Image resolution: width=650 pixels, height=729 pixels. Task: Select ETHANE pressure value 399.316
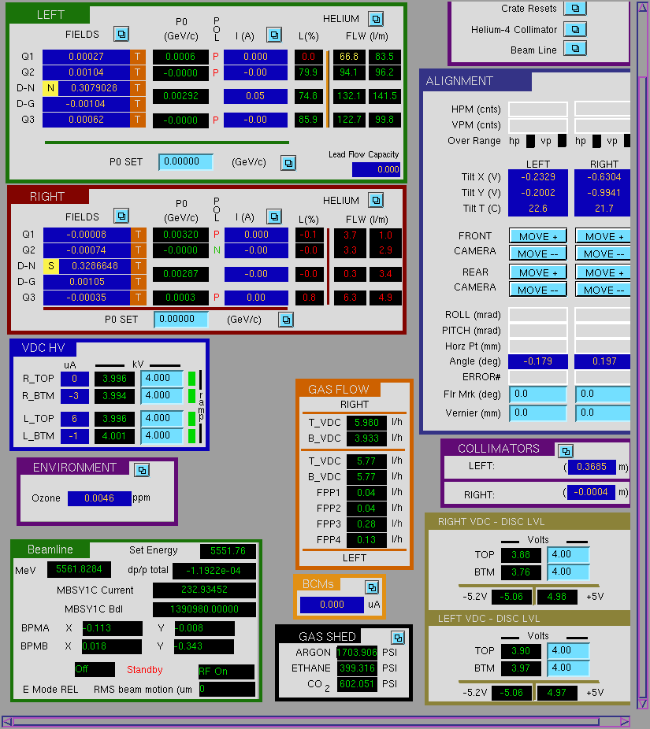[357, 668]
